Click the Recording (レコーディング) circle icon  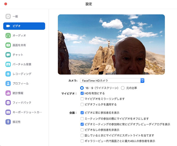(8, 74)
